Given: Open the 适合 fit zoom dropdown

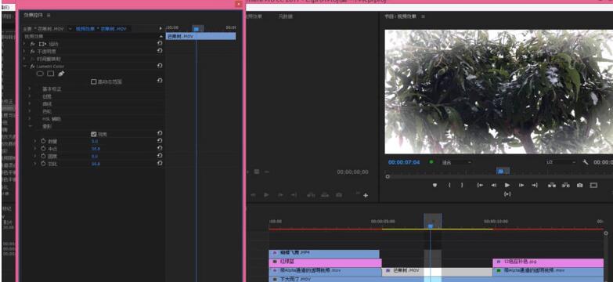Looking at the screenshot, I should point(456,162).
